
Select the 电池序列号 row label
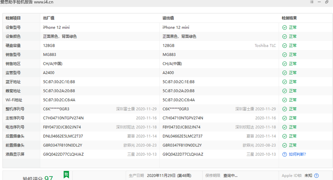(x=15, y=127)
